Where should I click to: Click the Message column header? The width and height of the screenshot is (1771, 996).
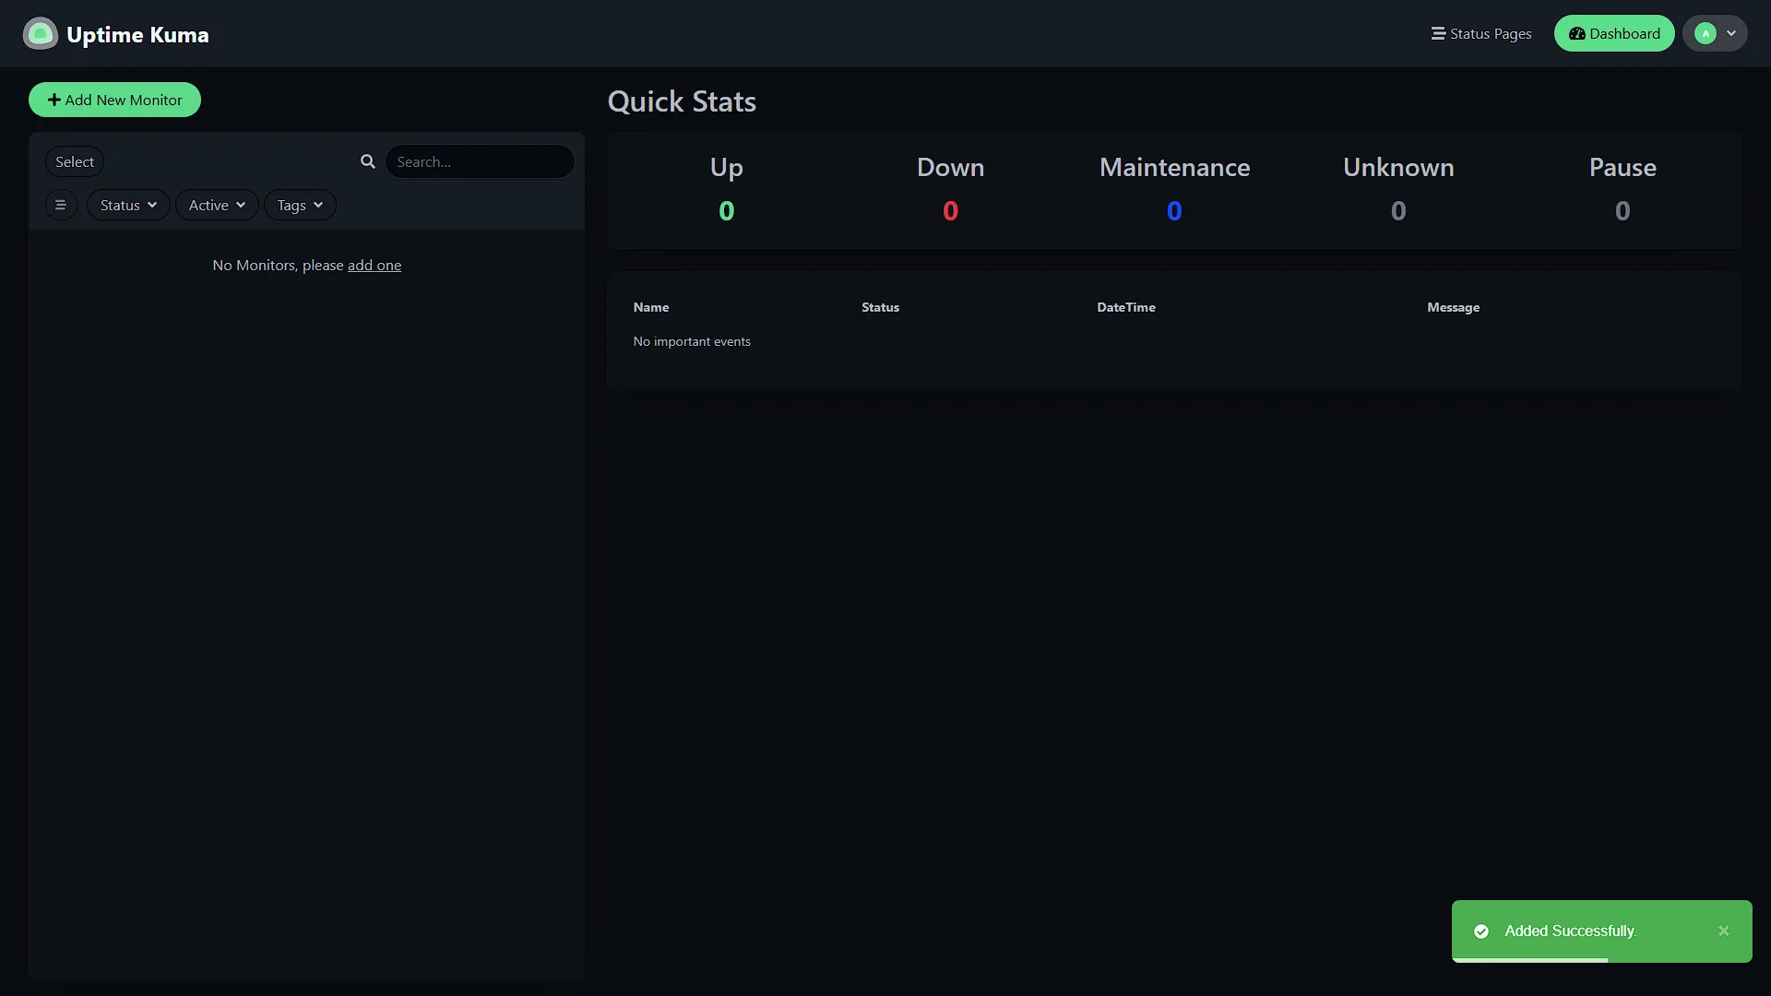pyautogui.click(x=1454, y=307)
